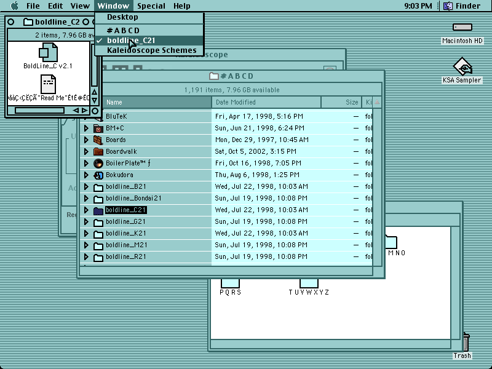This screenshot has width=492, height=369.
Task: Expand the boldline_K21 folder
Action: coord(86,234)
